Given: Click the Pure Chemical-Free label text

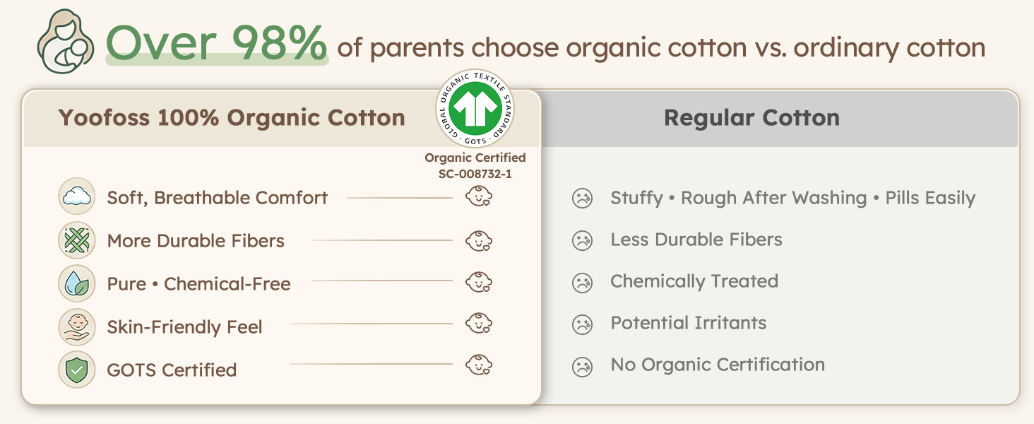Looking at the screenshot, I should (198, 284).
